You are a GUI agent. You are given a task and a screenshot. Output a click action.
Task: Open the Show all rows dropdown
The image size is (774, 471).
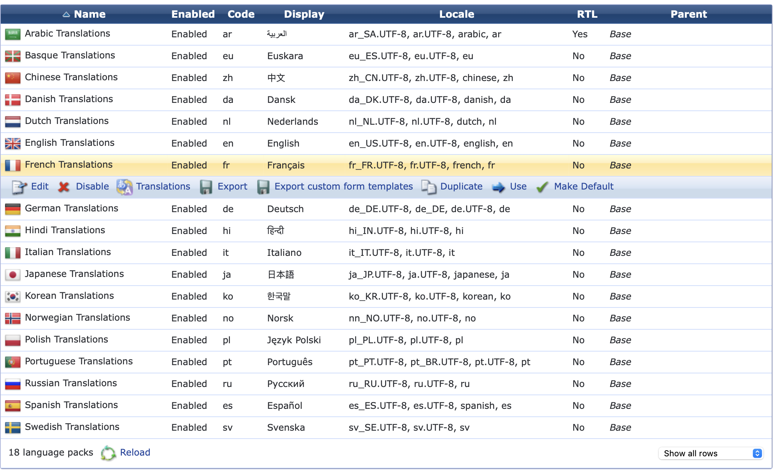tap(710, 453)
